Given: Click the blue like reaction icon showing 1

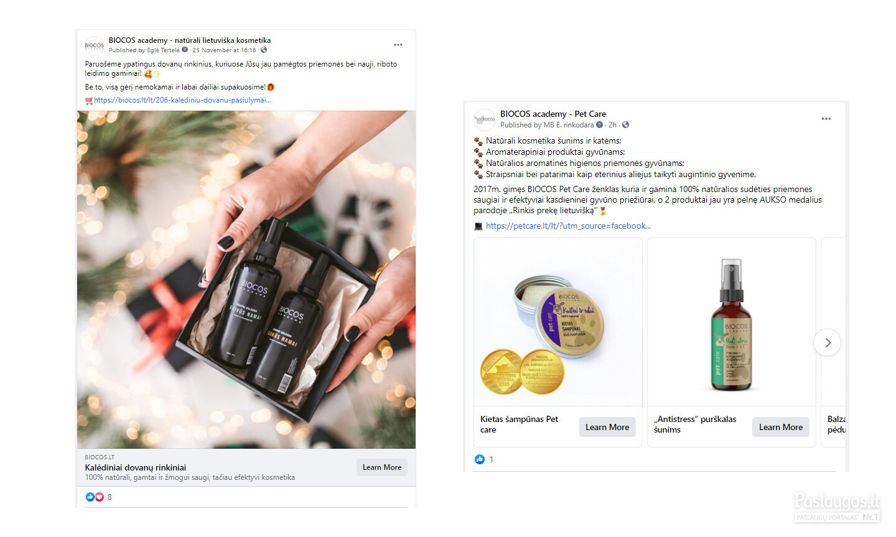Looking at the screenshot, I should pyautogui.click(x=479, y=459).
